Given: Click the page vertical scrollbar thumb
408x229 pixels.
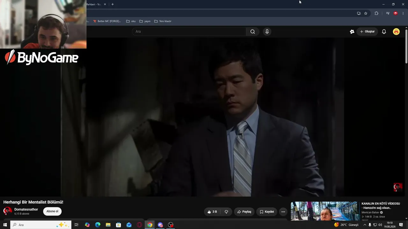Looking at the screenshot, I should click(x=406, y=46).
